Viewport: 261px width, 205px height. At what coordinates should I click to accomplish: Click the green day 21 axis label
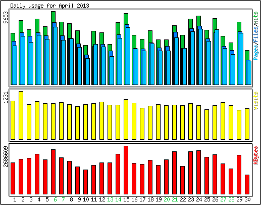click(175, 199)
